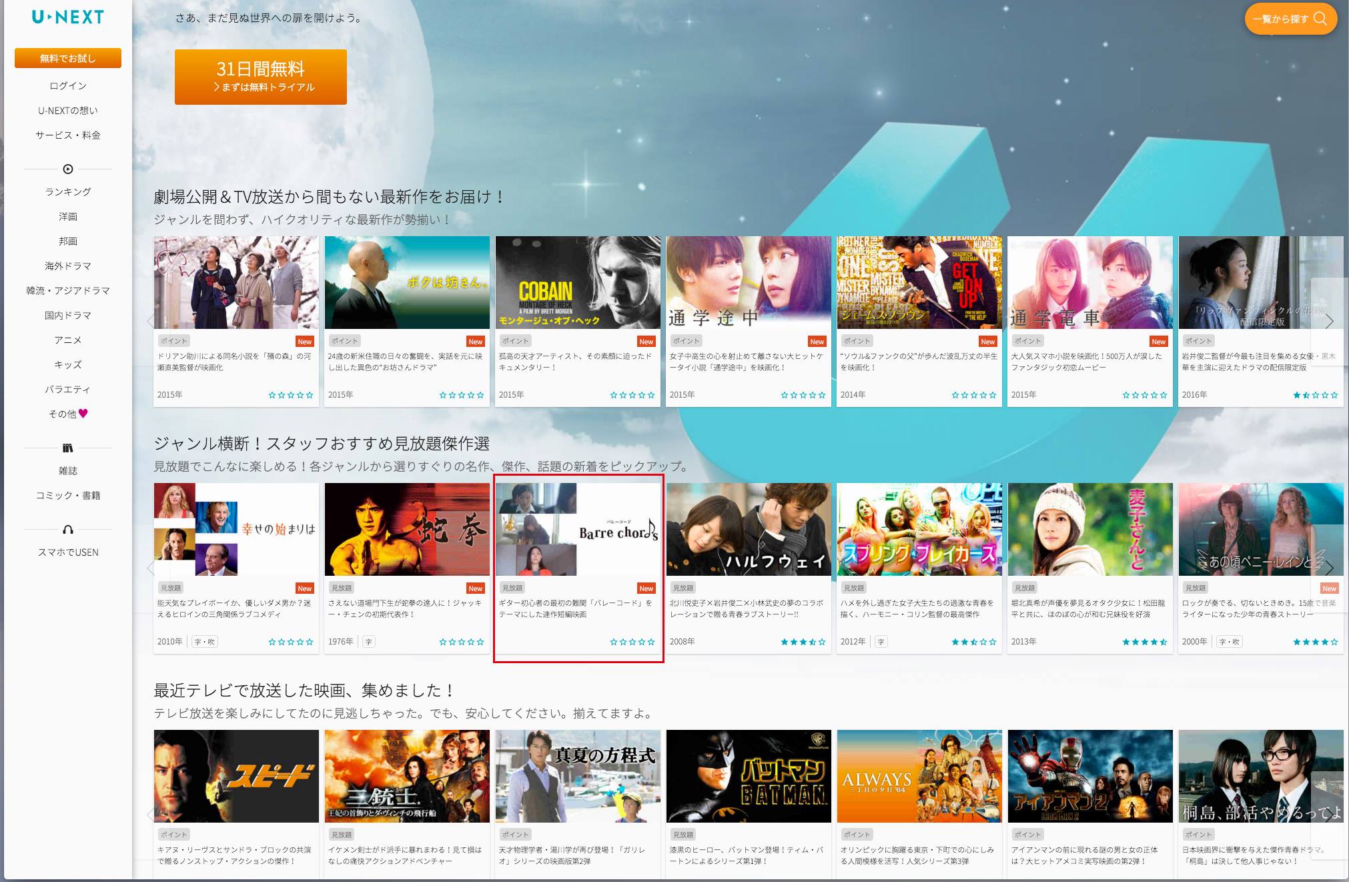Open the 真夏の方程式 thumbnail

pos(578,776)
